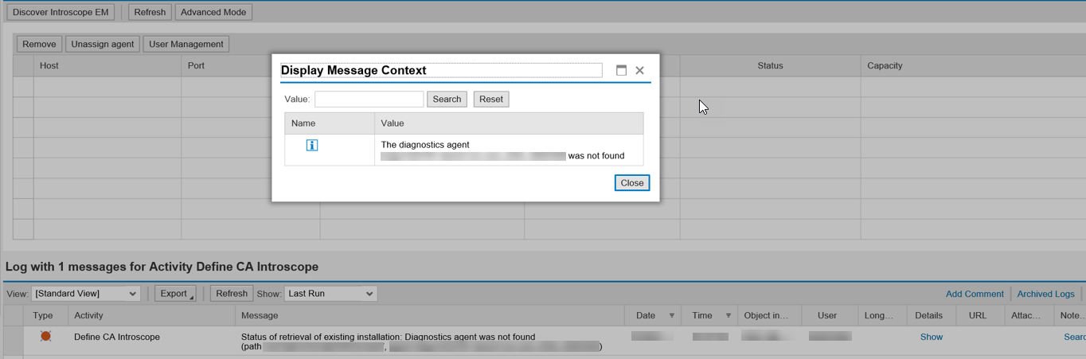
Task: Click the dialog Value column header
Action: point(509,123)
